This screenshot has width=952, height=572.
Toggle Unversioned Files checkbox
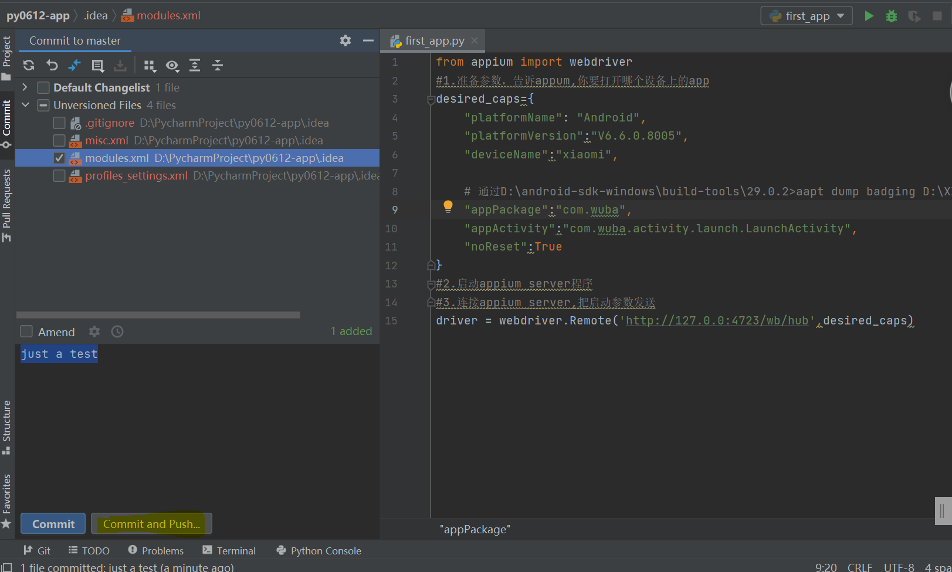click(x=43, y=105)
